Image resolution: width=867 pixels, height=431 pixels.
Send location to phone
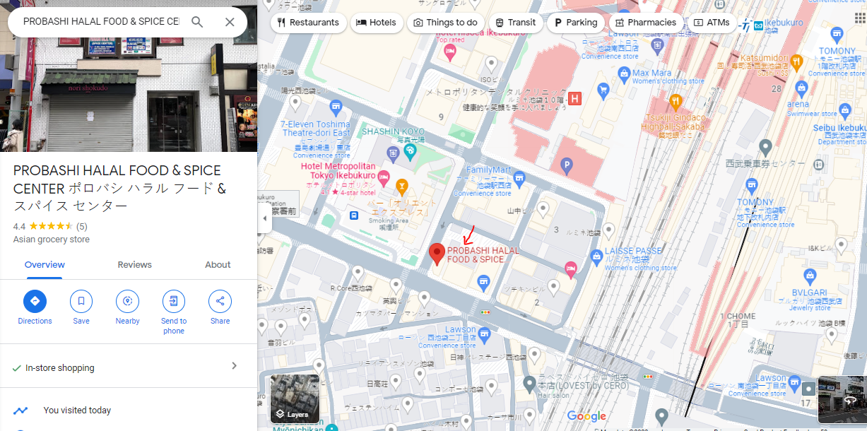(x=173, y=302)
